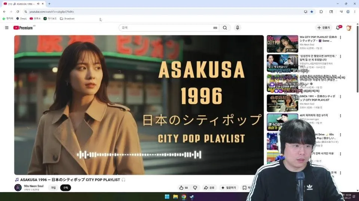Viewport: 359px width, 201px height.
Task: Open Chrome profile icon
Action: (x=348, y=12)
